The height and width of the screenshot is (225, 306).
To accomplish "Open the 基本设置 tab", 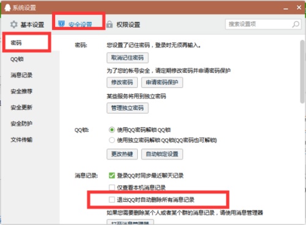I will [27, 24].
